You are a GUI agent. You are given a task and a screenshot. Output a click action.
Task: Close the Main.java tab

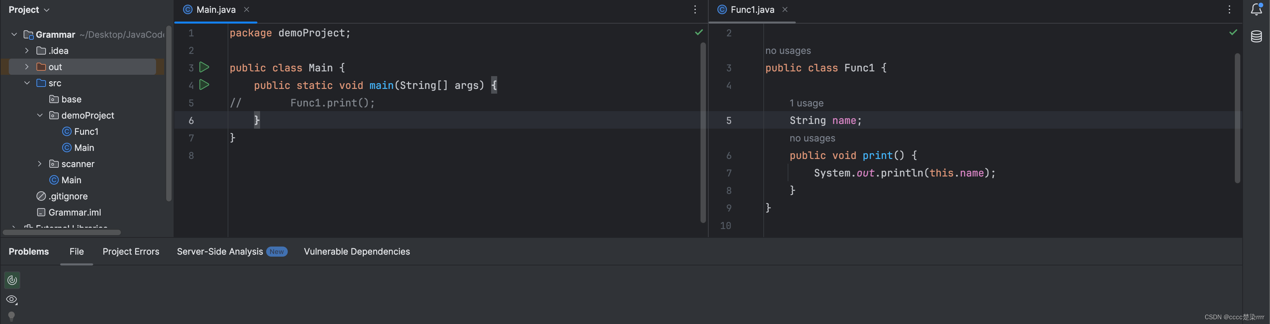247,10
